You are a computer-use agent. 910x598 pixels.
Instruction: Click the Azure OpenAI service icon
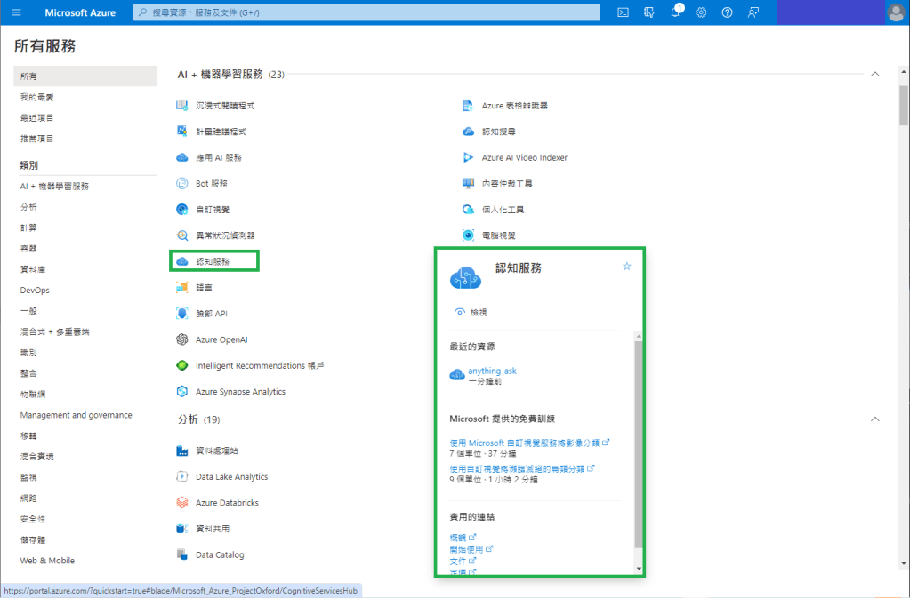pyautogui.click(x=182, y=339)
